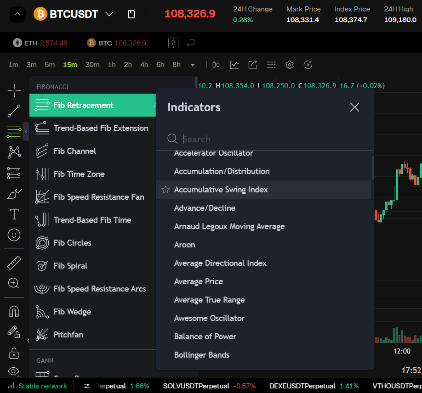Choose Fib Spiral tool
The height and width of the screenshot is (393, 422).
92,266
